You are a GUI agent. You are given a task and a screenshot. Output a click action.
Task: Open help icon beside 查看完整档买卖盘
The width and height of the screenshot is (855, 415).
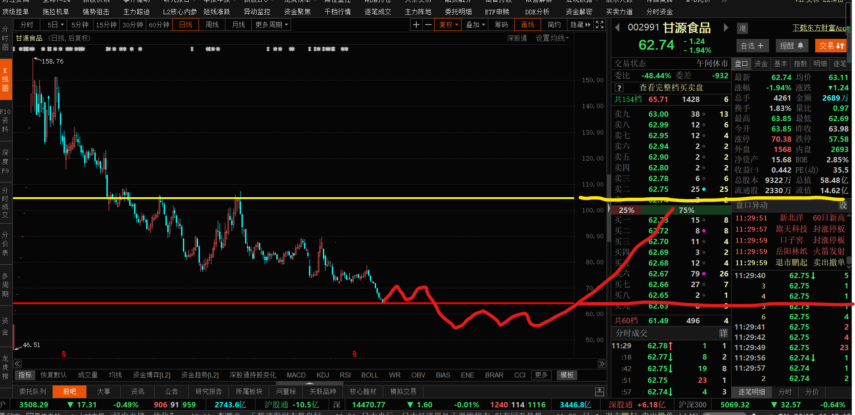coord(619,88)
